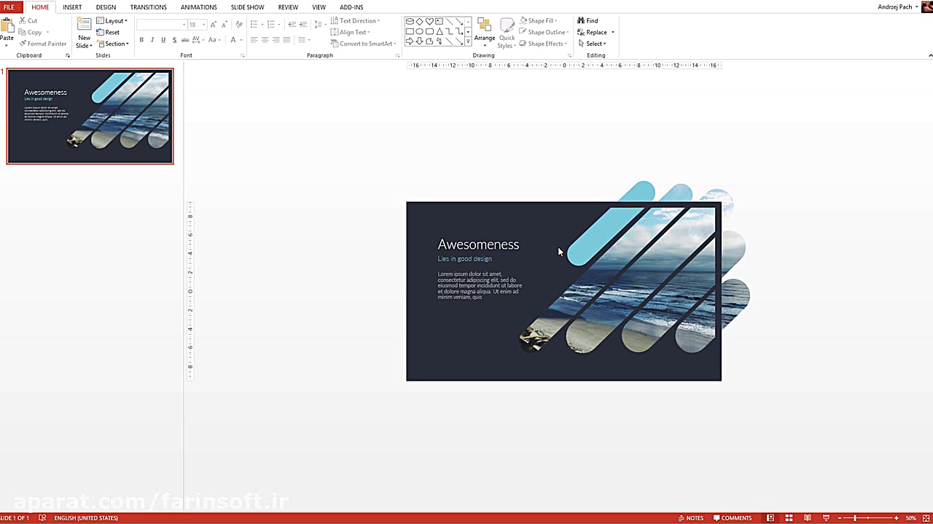The height and width of the screenshot is (524, 933).
Task: Select the heart shape in shapes gallery
Action: (x=429, y=21)
